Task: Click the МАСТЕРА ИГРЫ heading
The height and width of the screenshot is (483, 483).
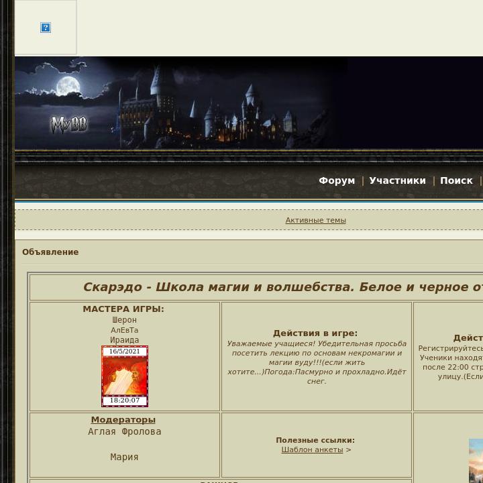Action: (x=123, y=309)
